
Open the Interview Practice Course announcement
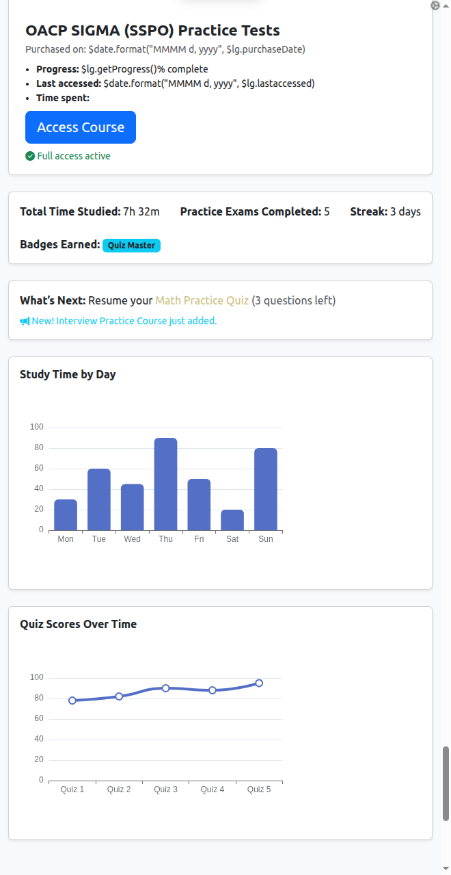118,321
